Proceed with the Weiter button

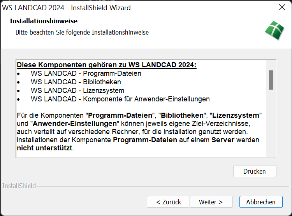point(211,202)
